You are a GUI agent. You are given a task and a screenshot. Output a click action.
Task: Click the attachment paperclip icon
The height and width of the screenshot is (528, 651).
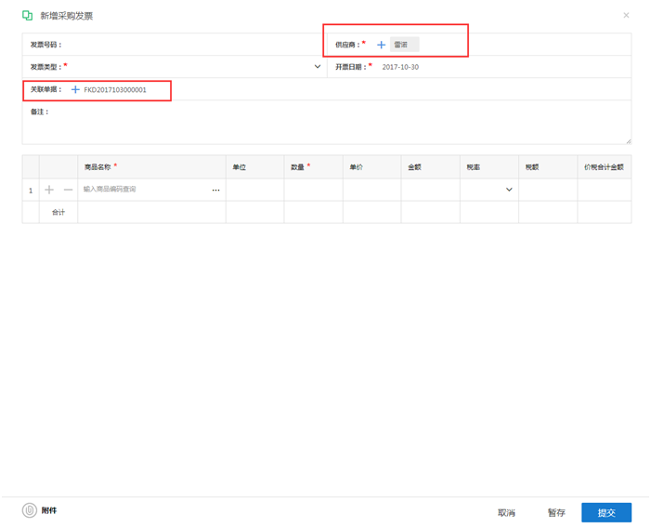click(30, 510)
